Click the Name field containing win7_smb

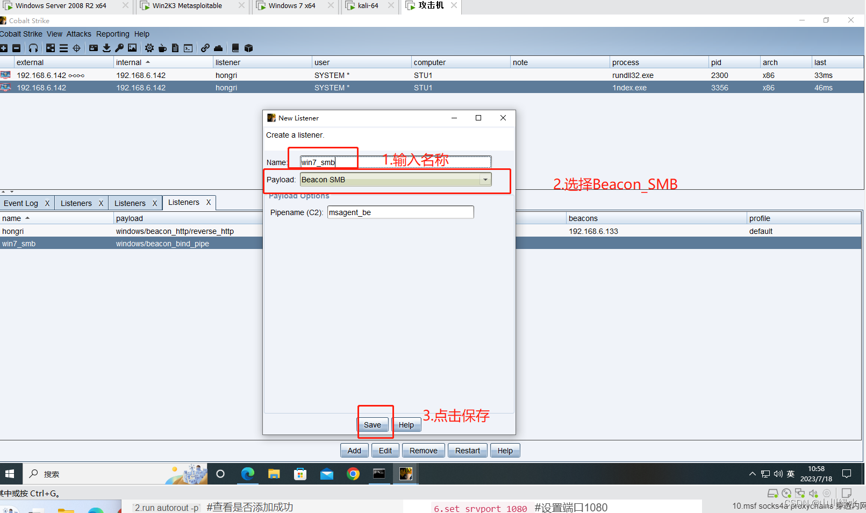(x=396, y=162)
